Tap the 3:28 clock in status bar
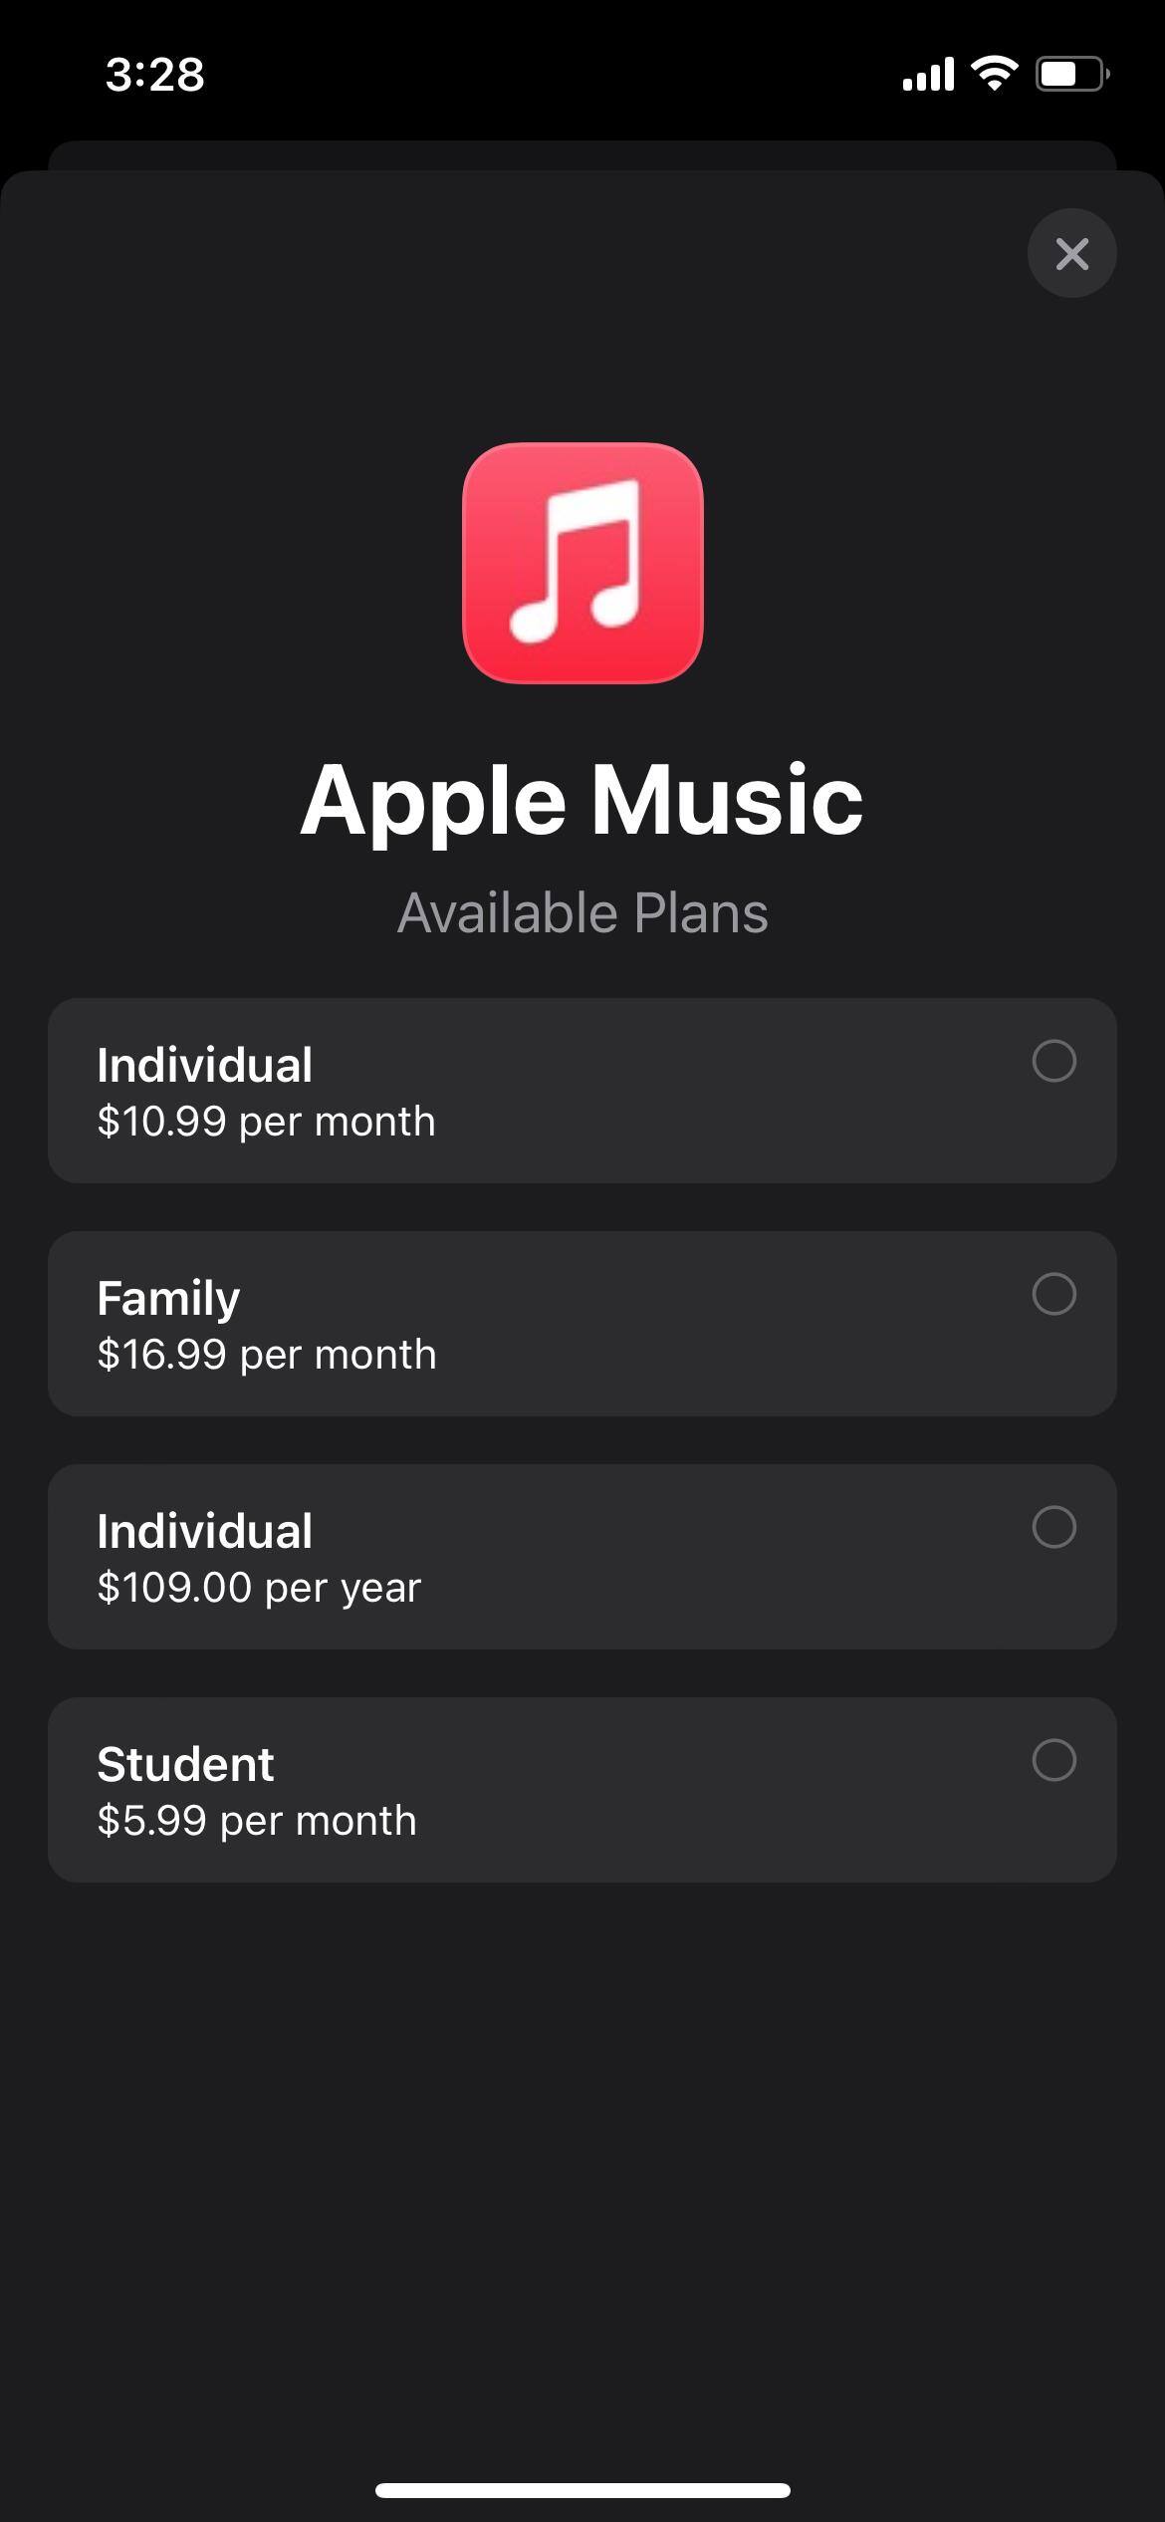The image size is (1165, 2522). point(154,75)
